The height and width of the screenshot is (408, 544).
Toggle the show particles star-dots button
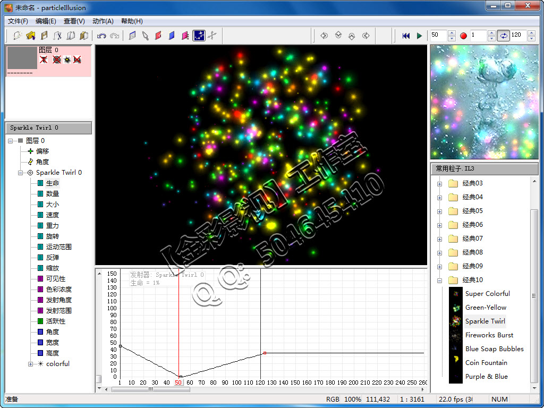click(199, 36)
